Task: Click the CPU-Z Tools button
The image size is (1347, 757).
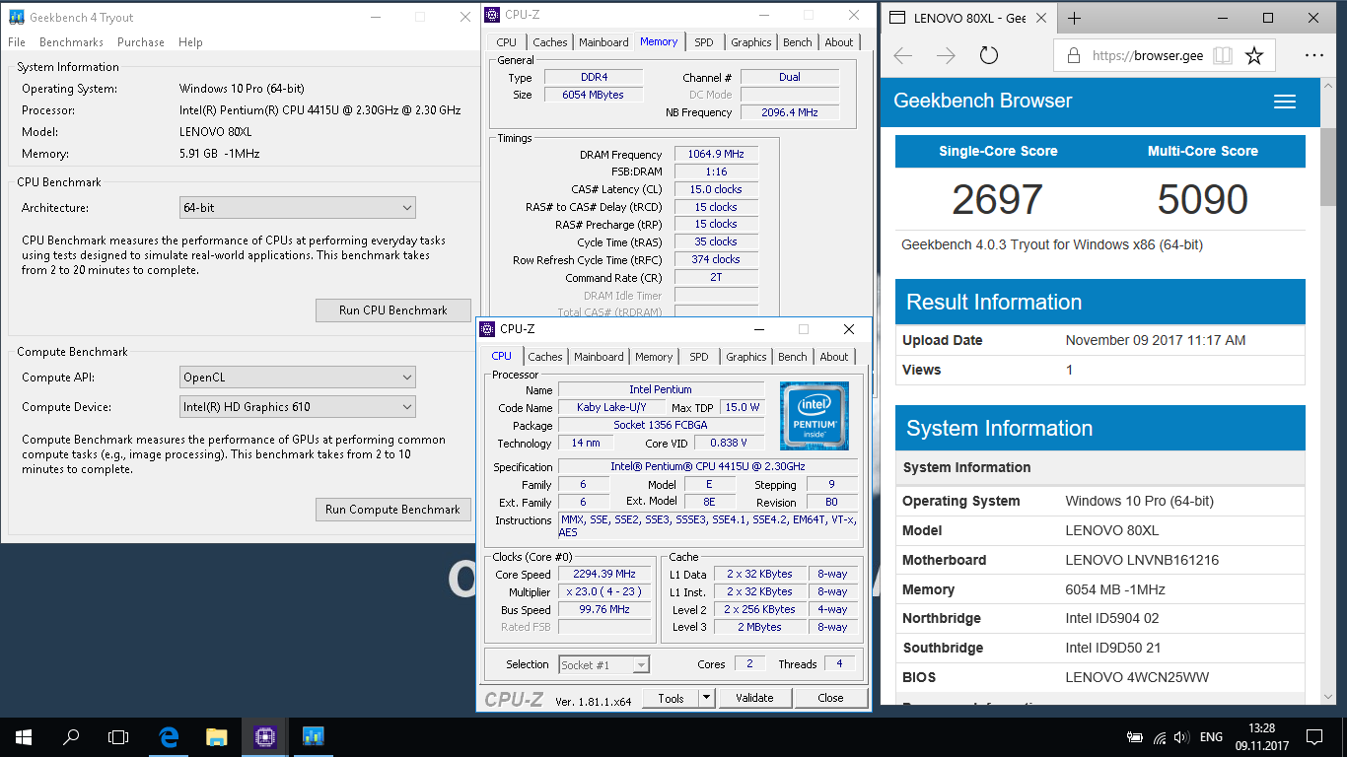Action: click(671, 698)
